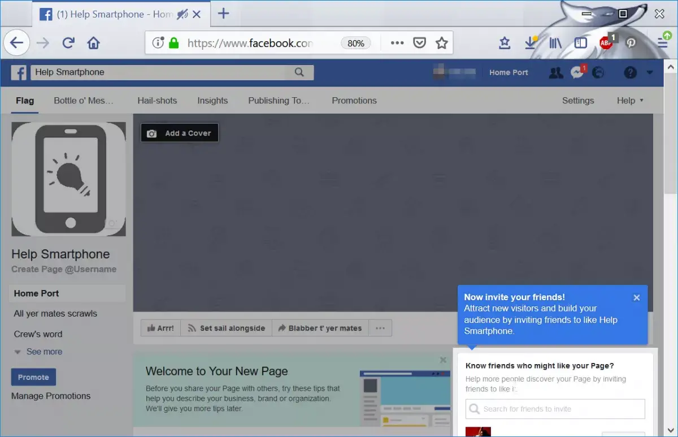Click the page profile picture thumbnail
The width and height of the screenshot is (678, 437).
pos(68,179)
